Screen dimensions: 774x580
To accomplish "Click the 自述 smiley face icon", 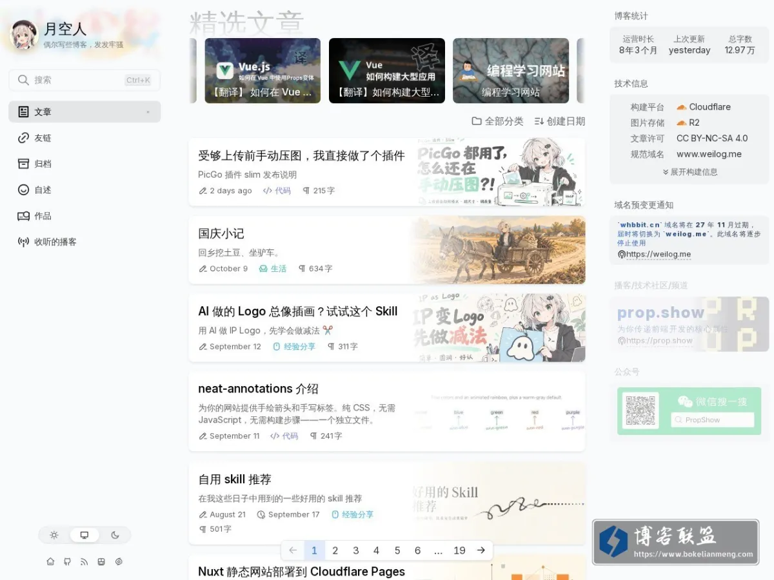I will pyautogui.click(x=23, y=190).
